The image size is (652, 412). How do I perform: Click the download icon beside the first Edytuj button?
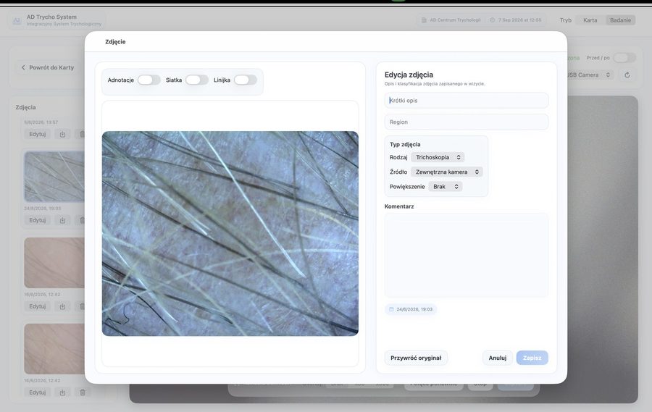62,134
